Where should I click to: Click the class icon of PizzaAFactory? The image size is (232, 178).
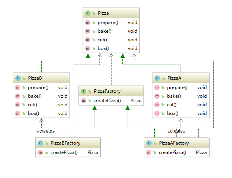(149, 143)
